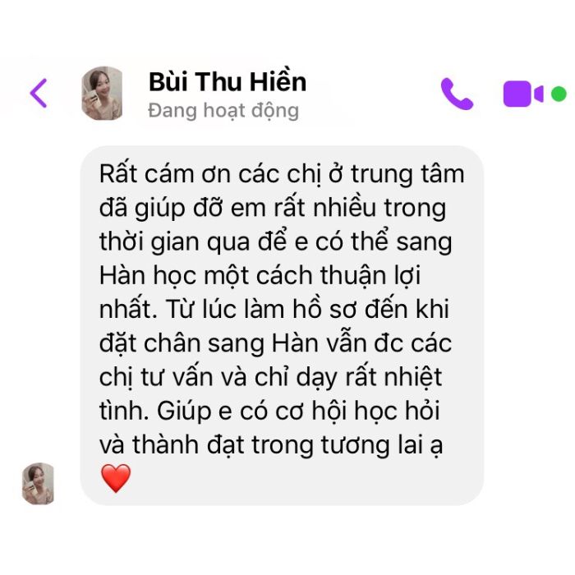This screenshot has width=575, height=575.
Task: Click the line "tình. Giúp e có cơ hội"
Action: click(269, 411)
